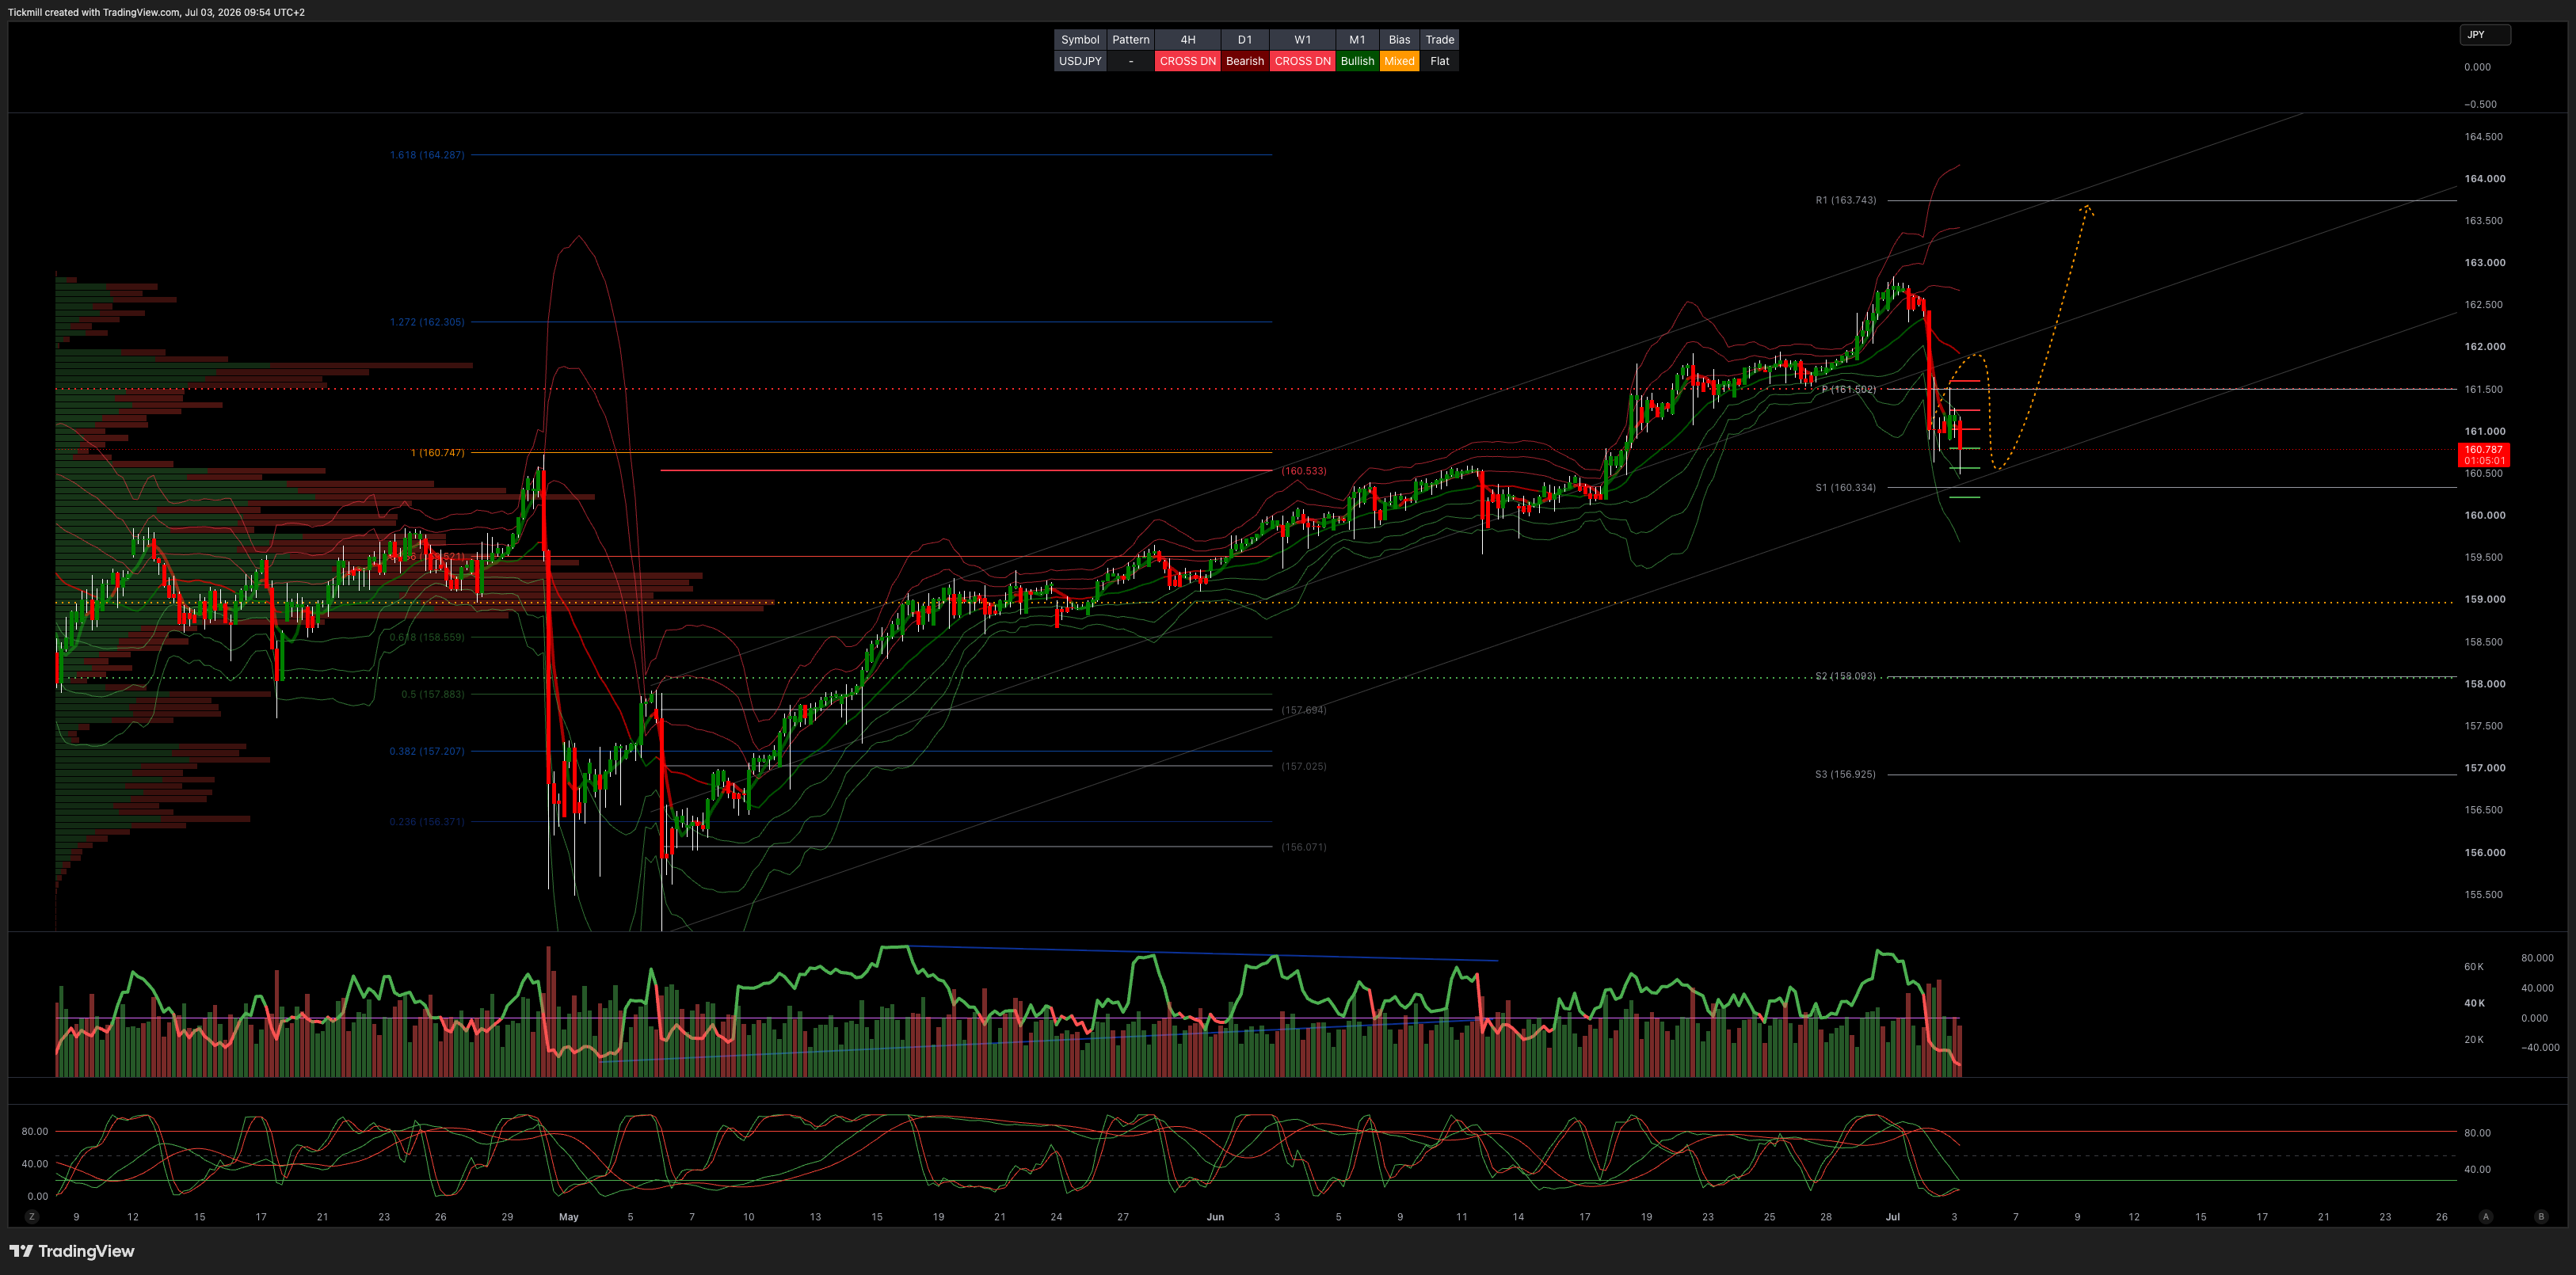Image resolution: width=2576 pixels, height=1275 pixels.
Task: Click the 4H timeframe column header
Action: (1188, 40)
